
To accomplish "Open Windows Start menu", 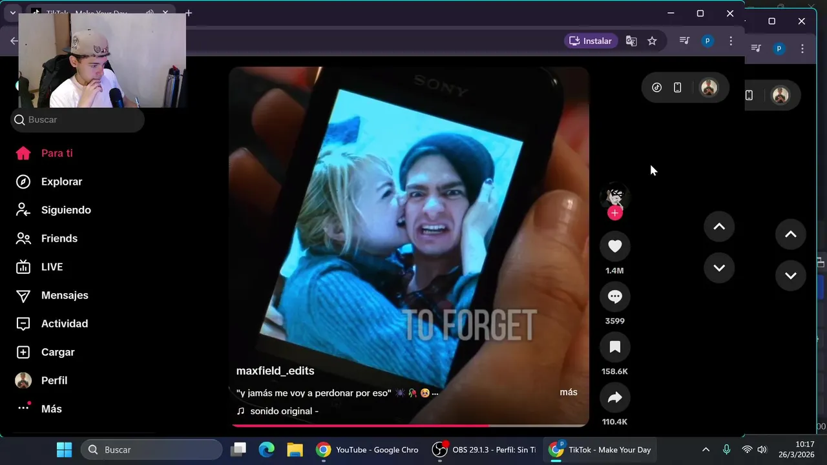I will (64, 449).
